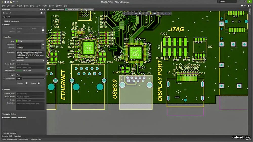Open the filter dropdown arrow beside the funnel
Image resolution: width=253 pixels, height=142 pixels.
point(44,13)
